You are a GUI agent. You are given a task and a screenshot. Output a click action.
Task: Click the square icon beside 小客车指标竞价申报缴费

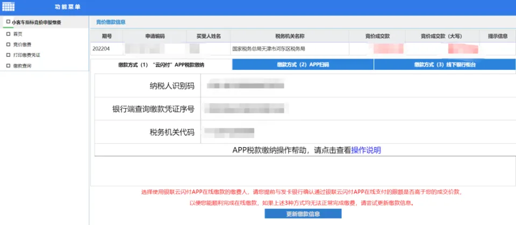click(8, 22)
